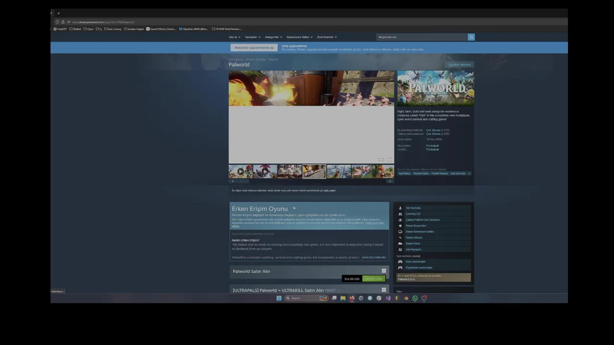Click the Tüm Oyunlar breadcrumb
This screenshot has height=345, width=614.
tap(236, 59)
